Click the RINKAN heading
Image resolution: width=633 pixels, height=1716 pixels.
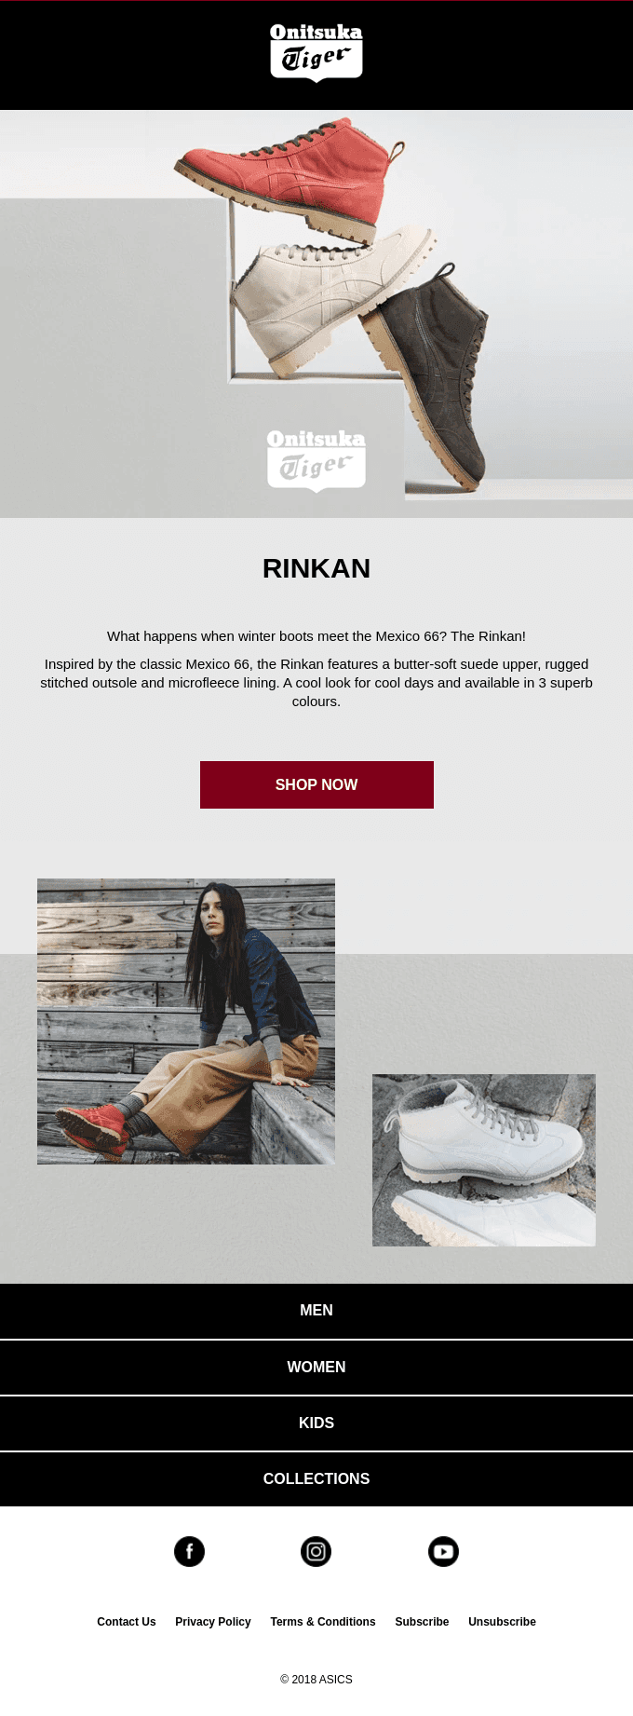tap(316, 568)
